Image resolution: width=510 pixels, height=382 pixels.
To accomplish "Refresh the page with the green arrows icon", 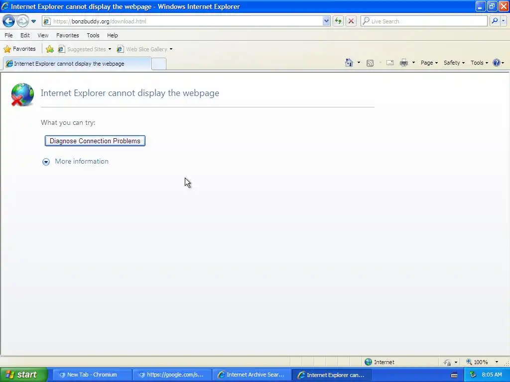I will 338,21.
